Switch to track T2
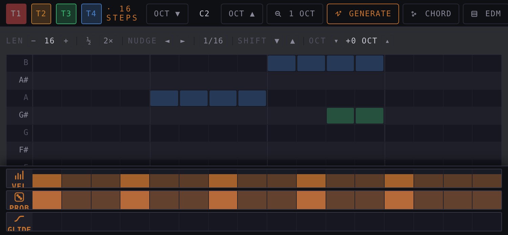Screen dimensions: 508x235 41,14
